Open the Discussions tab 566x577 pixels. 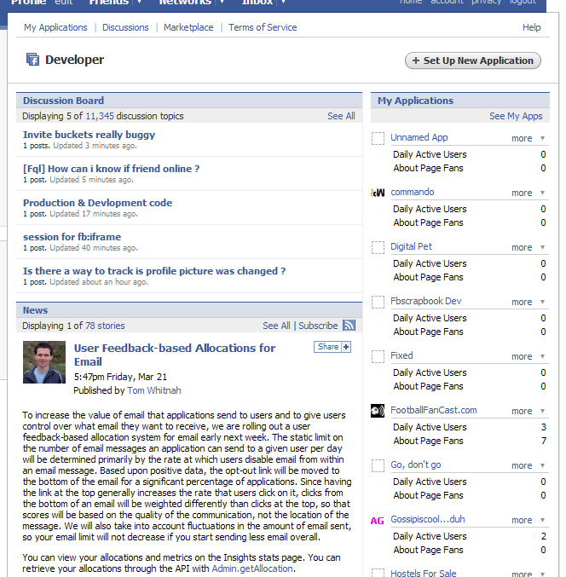click(x=125, y=27)
